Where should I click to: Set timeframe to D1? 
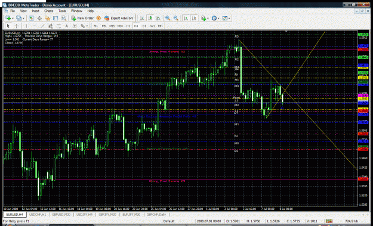(144, 26)
